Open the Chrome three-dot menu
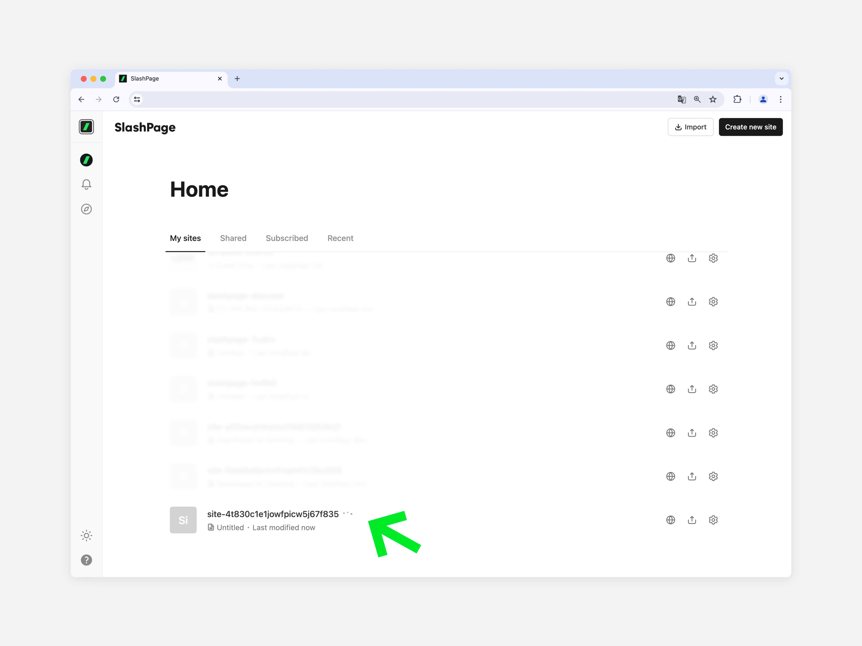Image resolution: width=862 pixels, height=646 pixels. coord(781,100)
